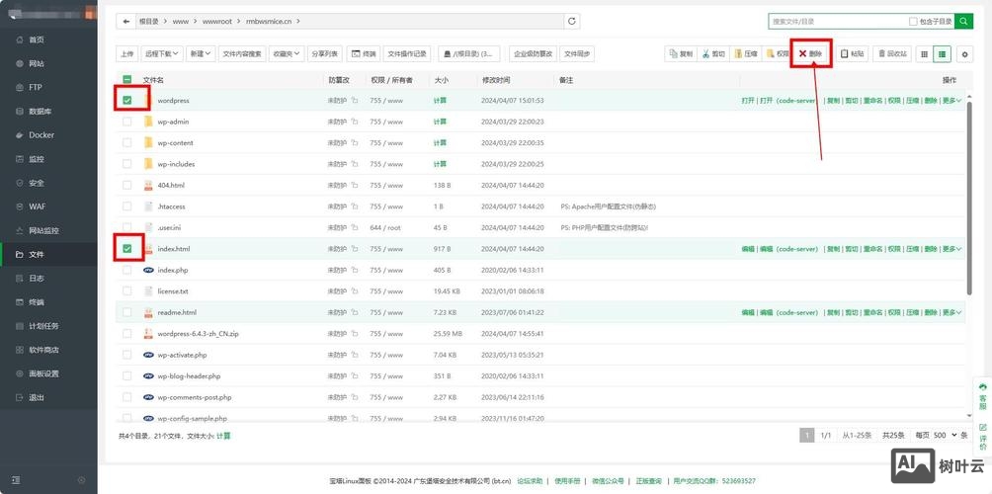992x494 pixels.
Task: Expand the 新建 (new) dropdown
Action: [x=201, y=54]
